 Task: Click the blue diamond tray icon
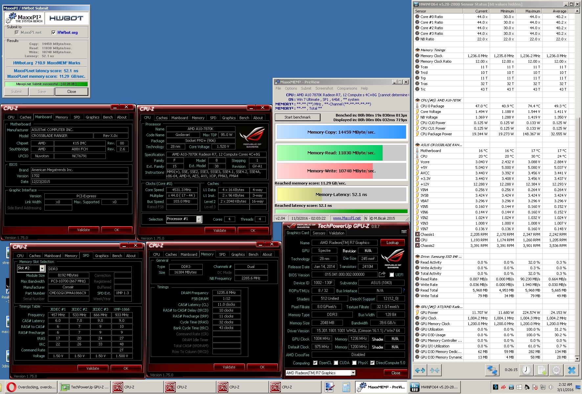(495, 387)
